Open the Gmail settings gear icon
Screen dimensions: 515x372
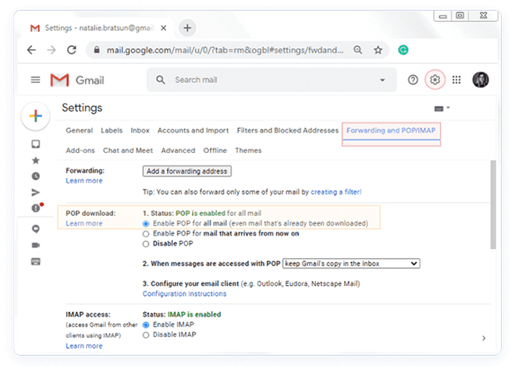pos(435,80)
